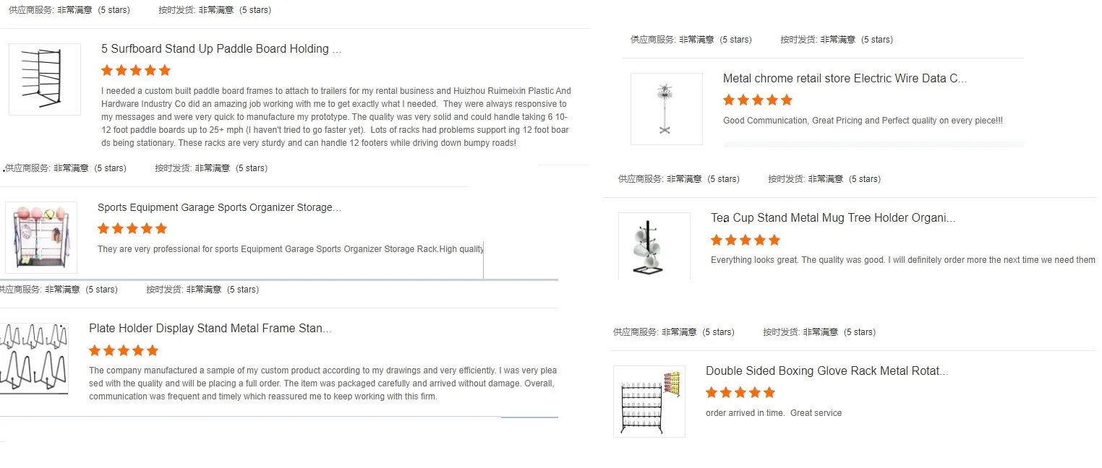Open '5 Surfboard Stand Up Paddle Board Holding' title
Screen dimensions: 1102x468
221,49
